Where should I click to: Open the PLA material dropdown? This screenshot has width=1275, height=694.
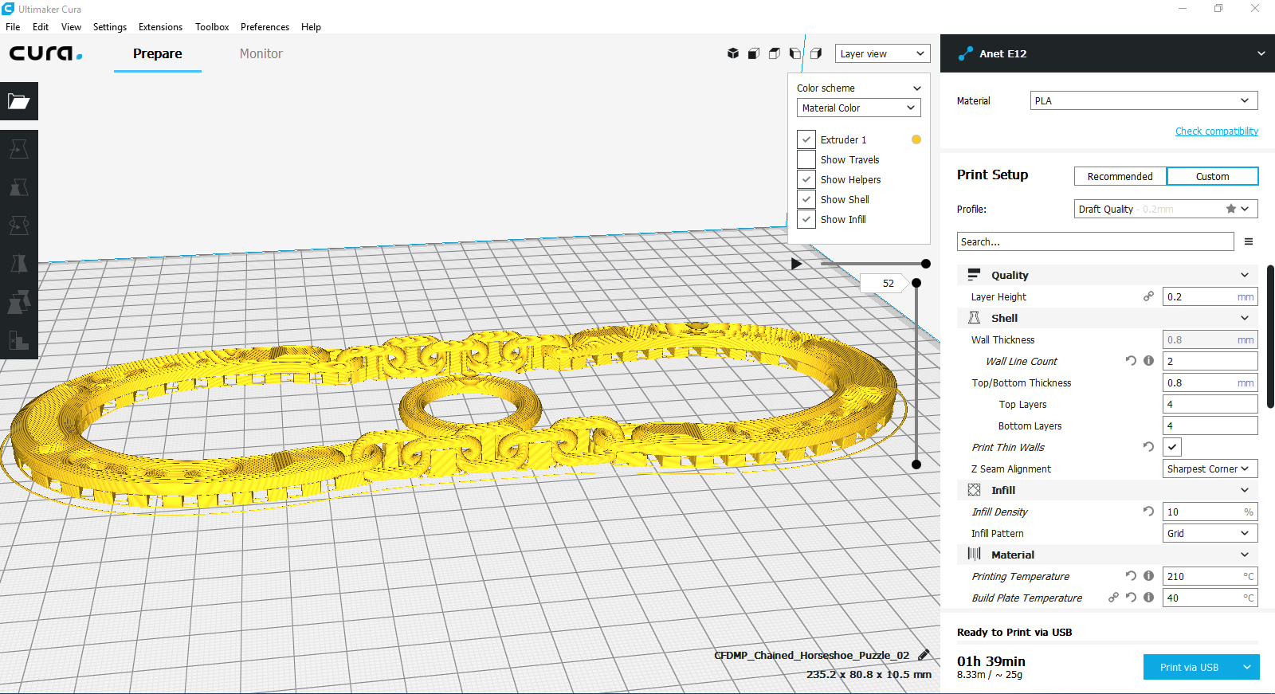coord(1144,100)
